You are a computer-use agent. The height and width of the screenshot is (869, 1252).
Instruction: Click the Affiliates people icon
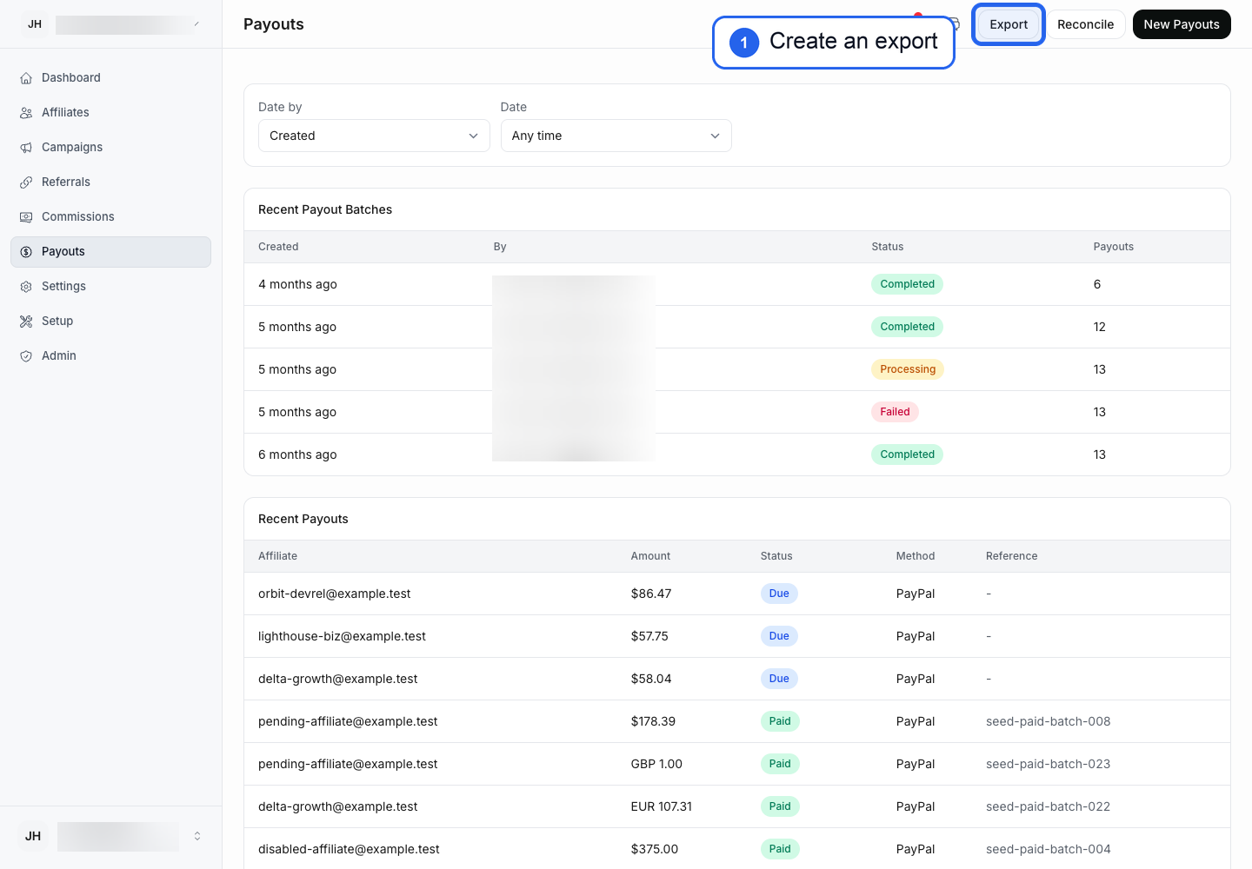coord(26,113)
